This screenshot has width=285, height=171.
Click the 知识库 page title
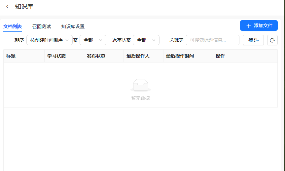pos(24,7)
